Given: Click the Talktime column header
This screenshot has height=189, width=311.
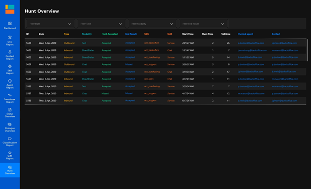Looking at the screenshot, I should click(226, 34).
